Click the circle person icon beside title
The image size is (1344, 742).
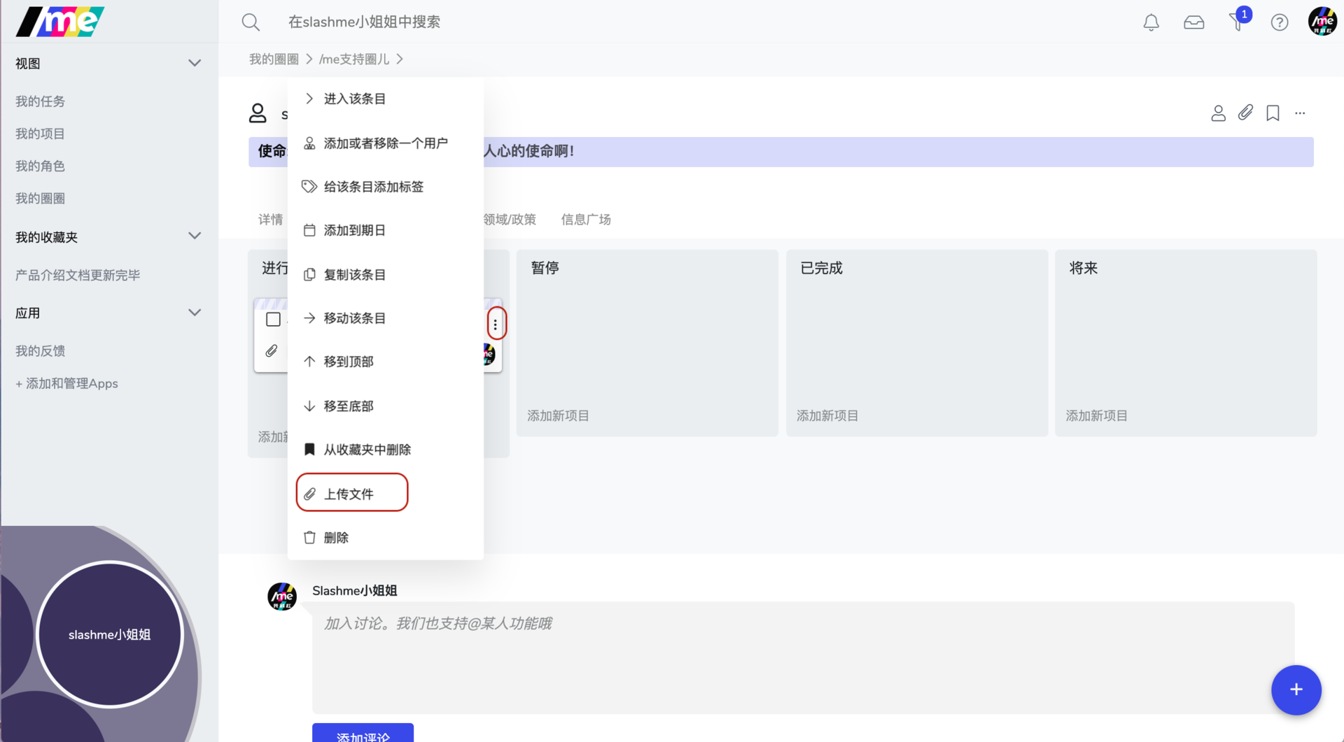click(x=258, y=113)
